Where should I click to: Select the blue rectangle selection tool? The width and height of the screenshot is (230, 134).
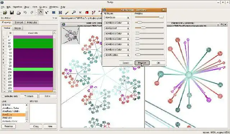(54, 13)
